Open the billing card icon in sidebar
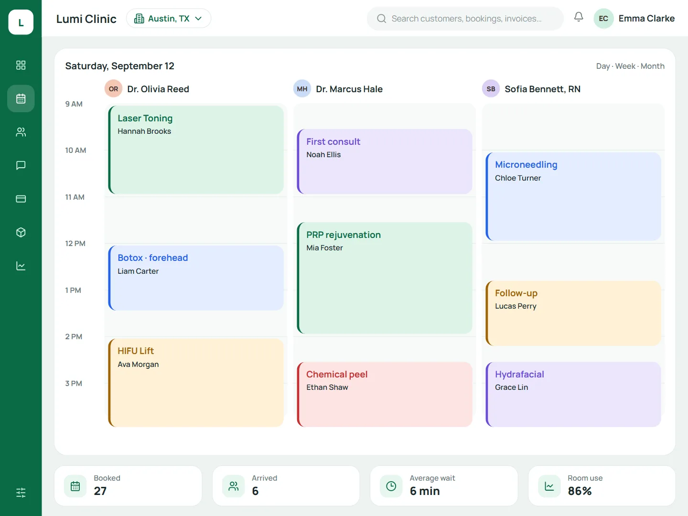The width and height of the screenshot is (688, 516). click(x=21, y=199)
